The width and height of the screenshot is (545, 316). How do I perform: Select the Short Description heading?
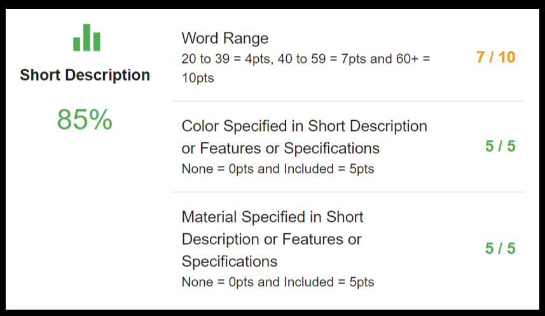[x=85, y=75]
